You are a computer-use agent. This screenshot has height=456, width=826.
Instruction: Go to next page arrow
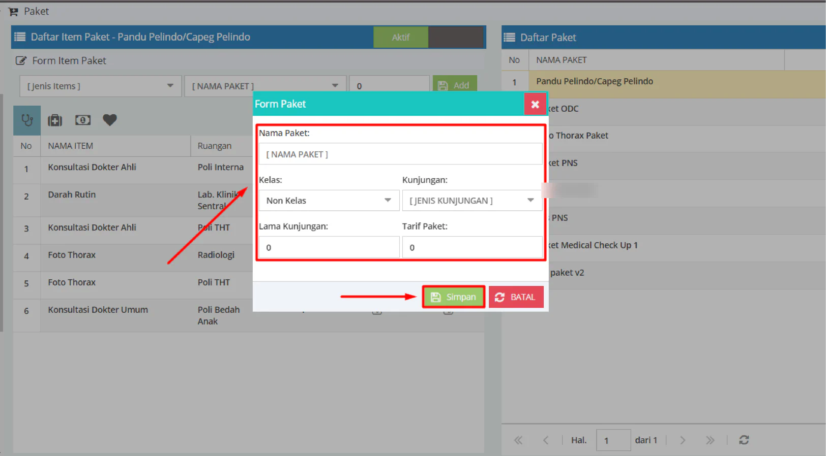point(683,440)
